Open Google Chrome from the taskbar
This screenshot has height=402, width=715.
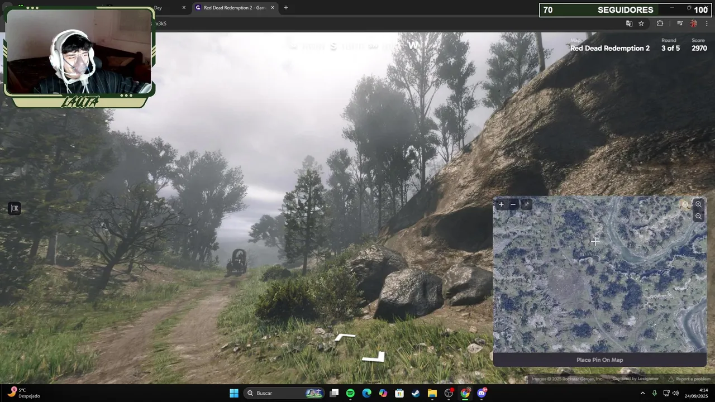465,393
